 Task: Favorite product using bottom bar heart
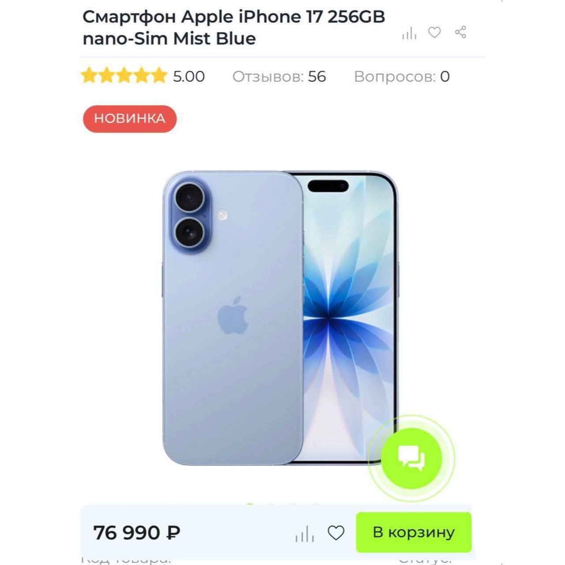click(x=336, y=533)
